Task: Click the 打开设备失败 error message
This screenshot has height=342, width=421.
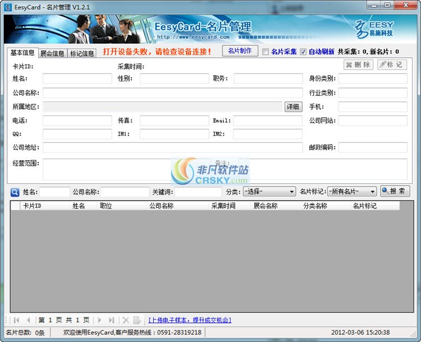Action: (x=157, y=52)
